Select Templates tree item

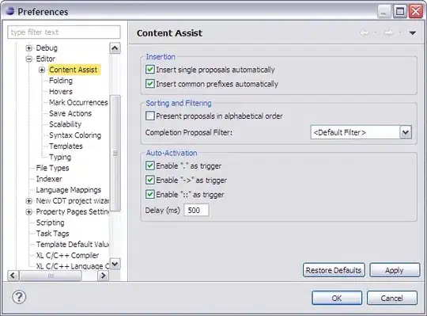(66, 147)
